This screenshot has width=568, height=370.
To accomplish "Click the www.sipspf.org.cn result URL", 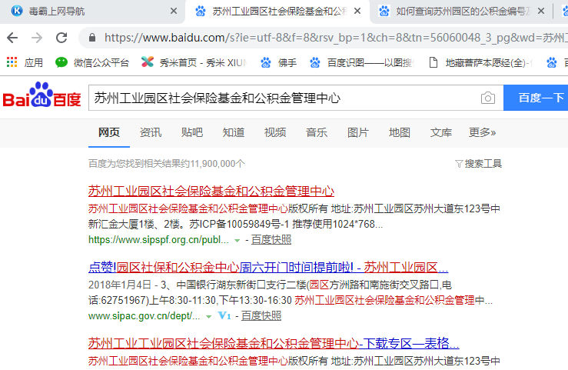I will pyautogui.click(x=158, y=240).
